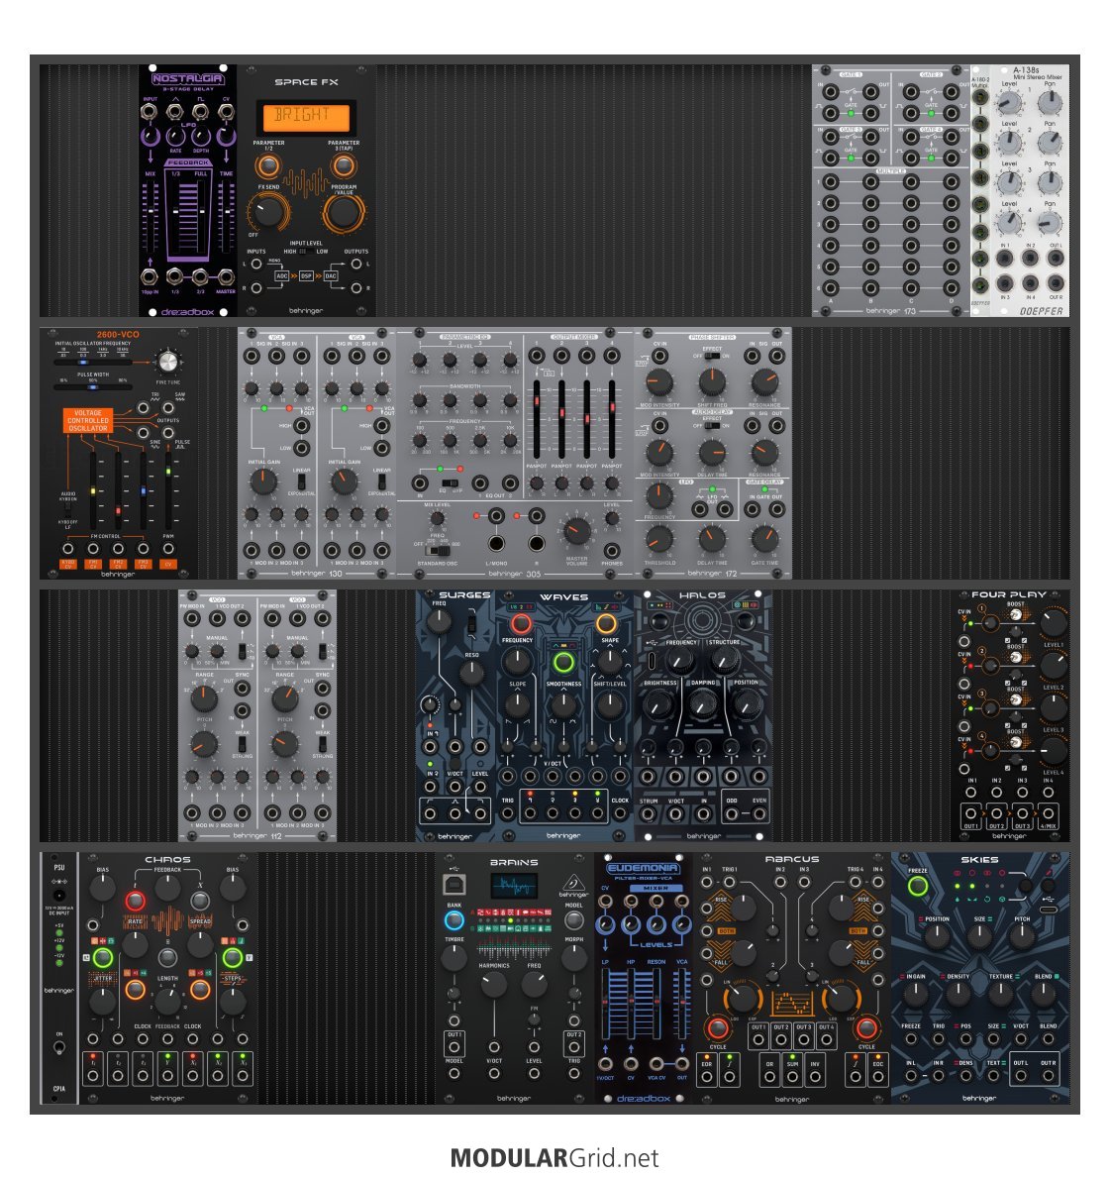
Task: Toggle the Audio Delay EFFECT off/on switch
Action: pyautogui.click(x=712, y=426)
